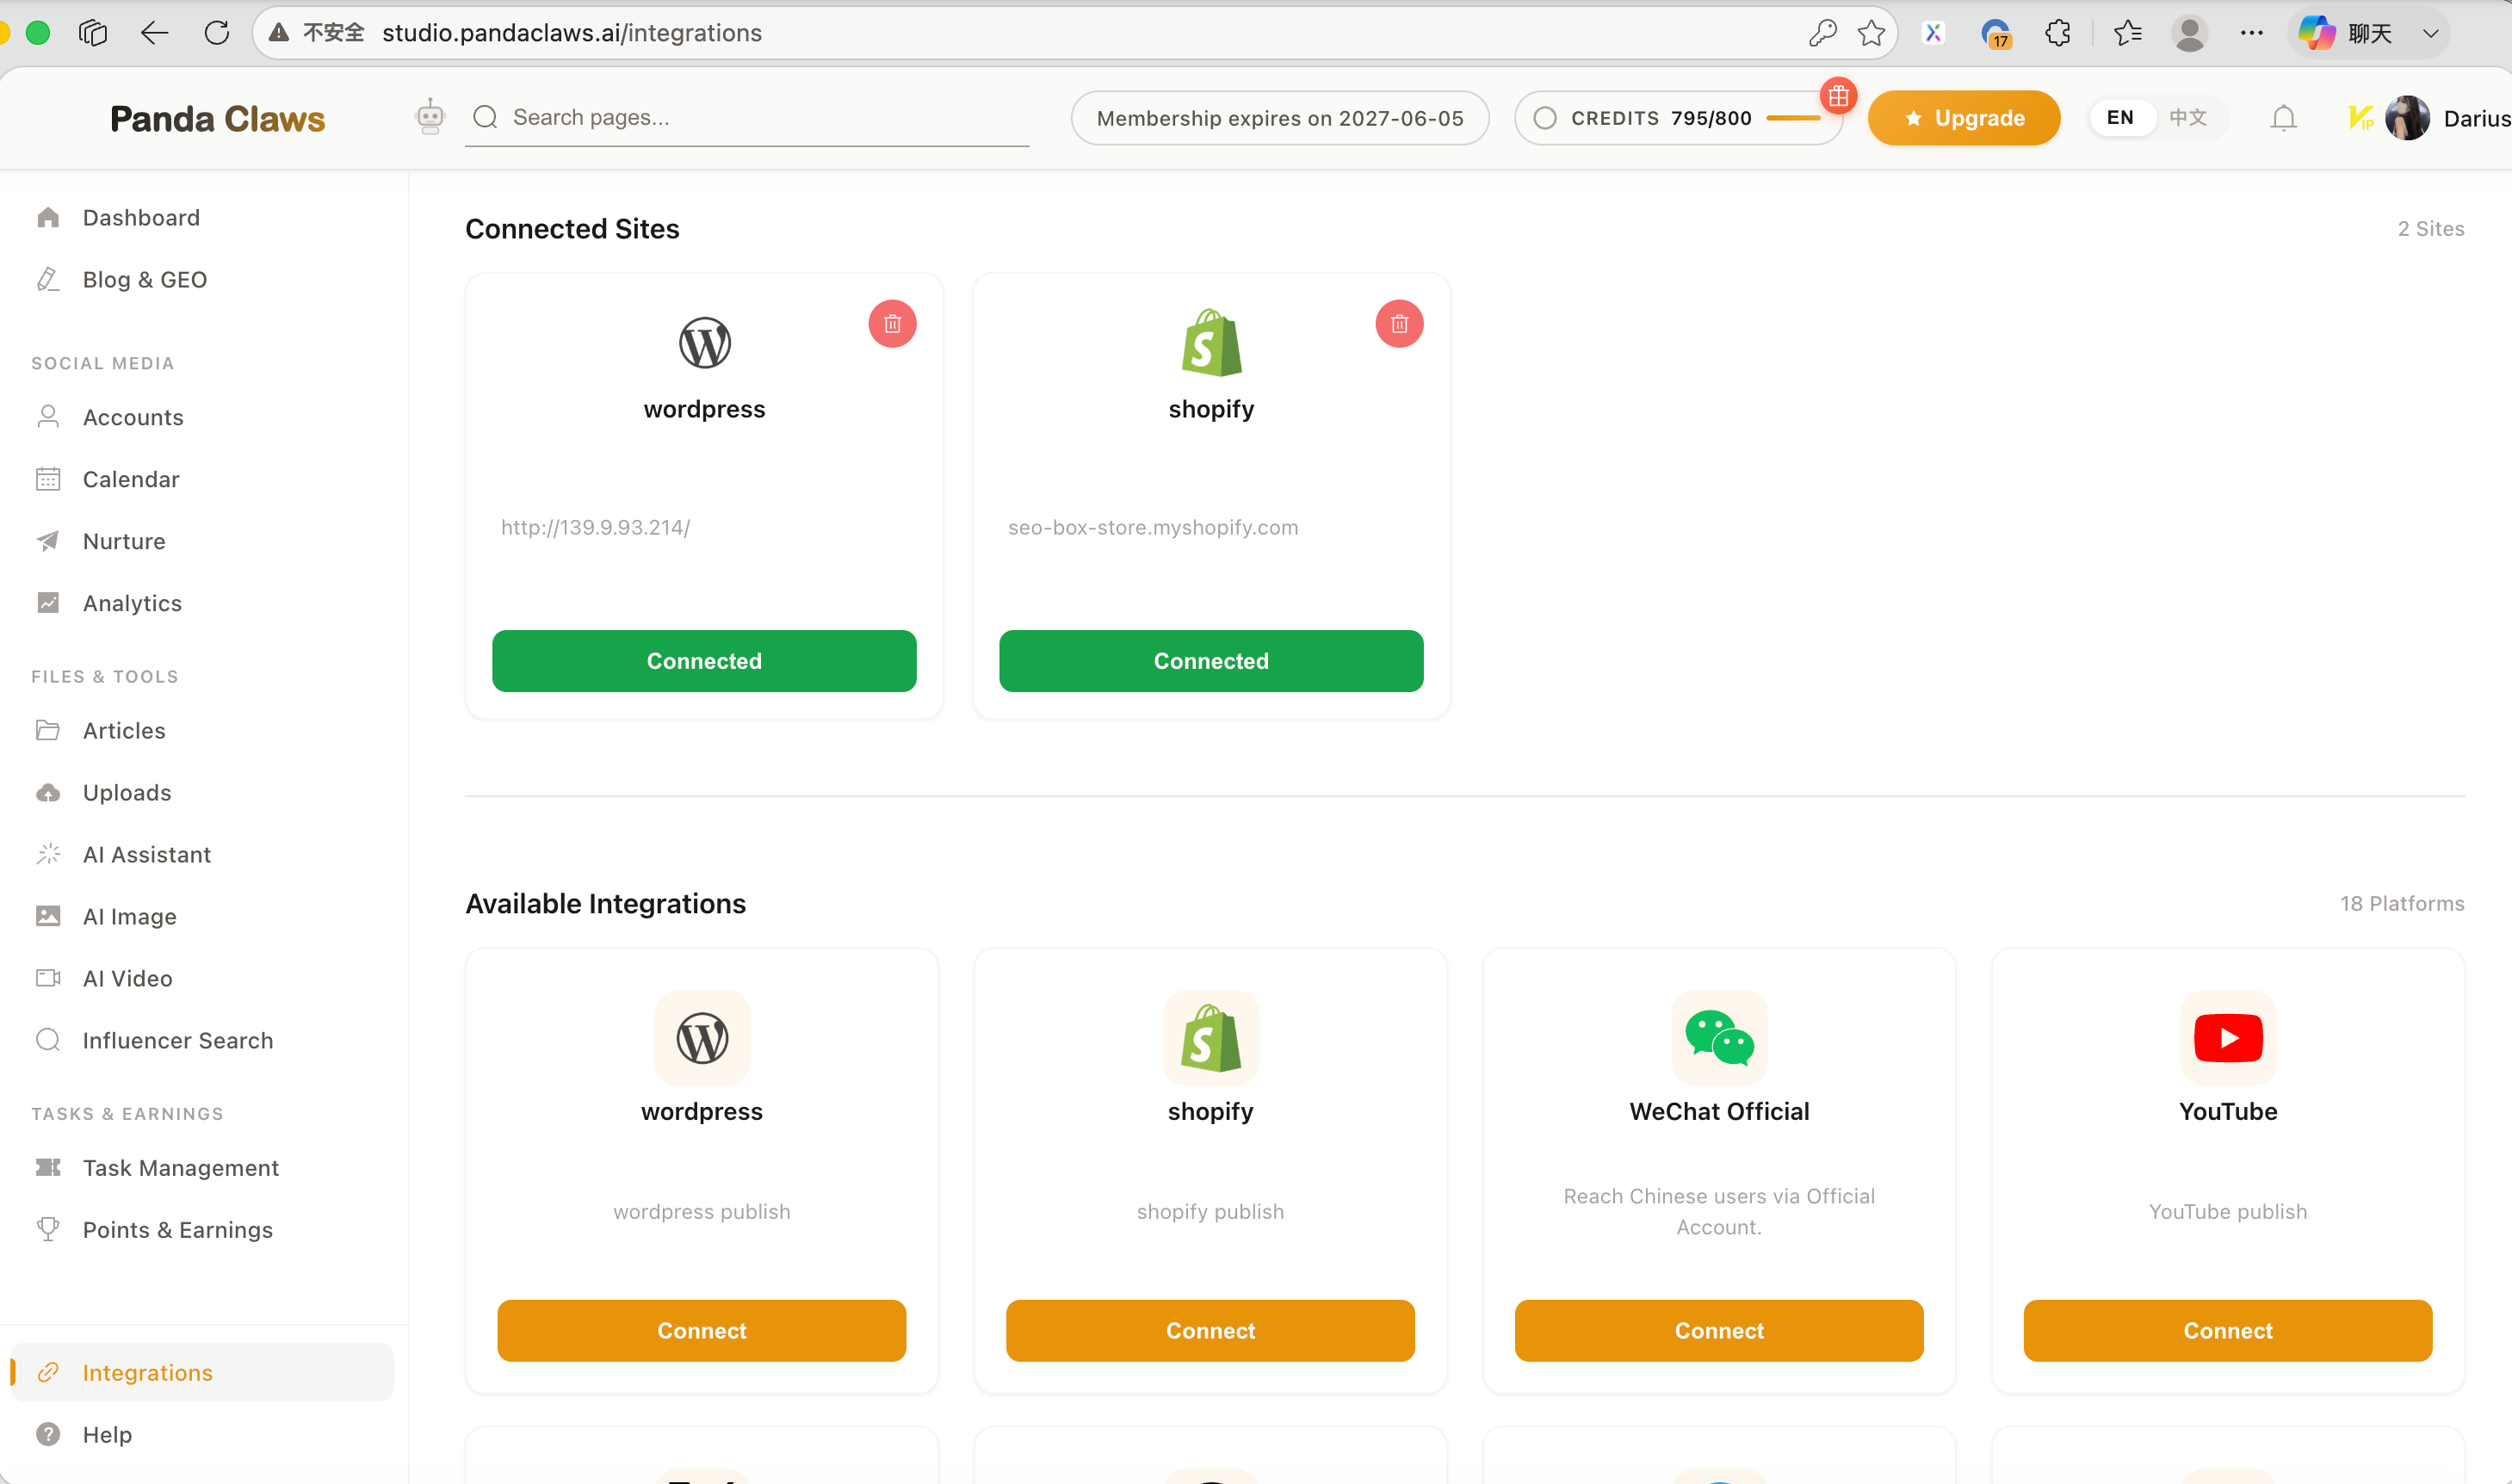Open browser three-dot settings menu
Screen dimensions: 2512x1484
click(x=2251, y=33)
